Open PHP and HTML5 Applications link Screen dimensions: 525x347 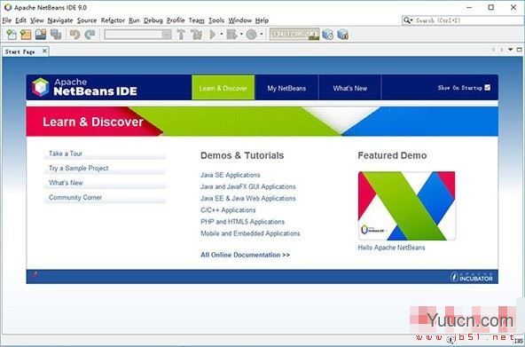(x=242, y=222)
